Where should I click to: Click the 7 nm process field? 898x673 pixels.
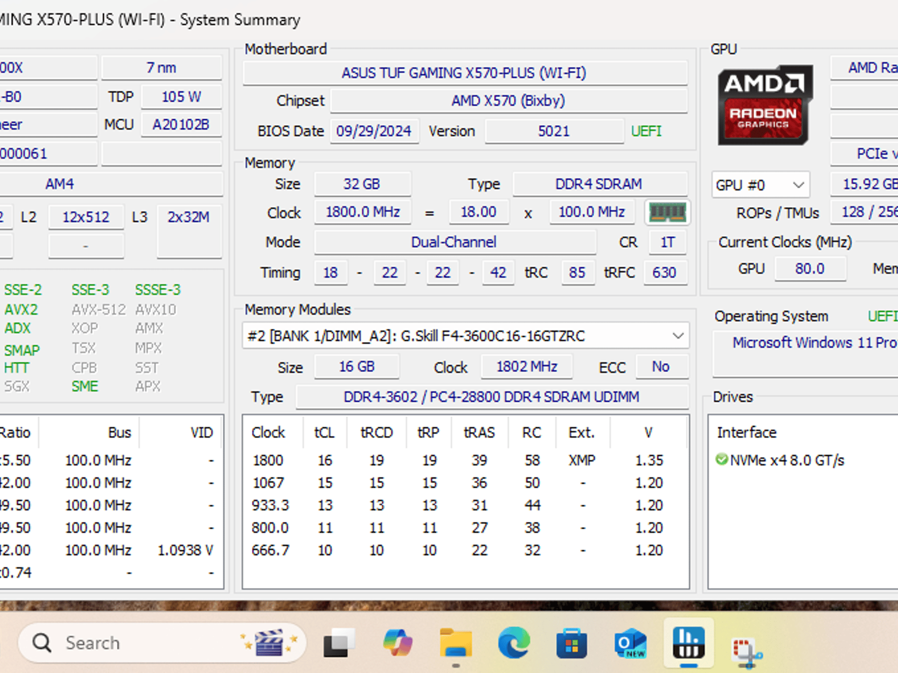click(x=161, y=68)
